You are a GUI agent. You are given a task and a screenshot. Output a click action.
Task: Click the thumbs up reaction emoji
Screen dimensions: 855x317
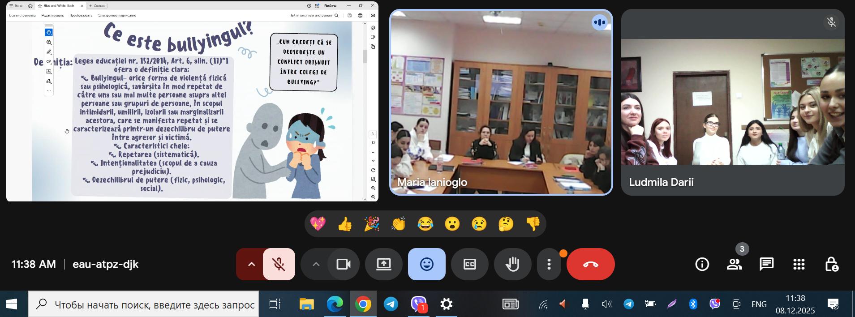(x=345, y=224)
